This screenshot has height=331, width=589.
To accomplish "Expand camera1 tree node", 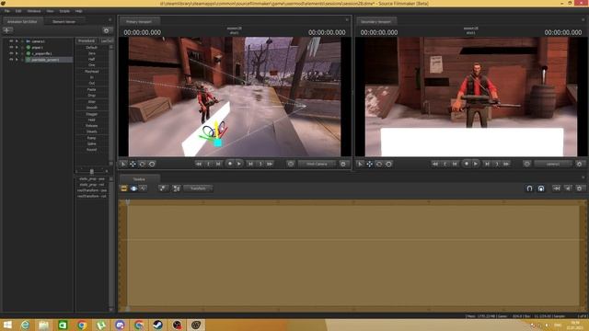I will coord(17,41).
